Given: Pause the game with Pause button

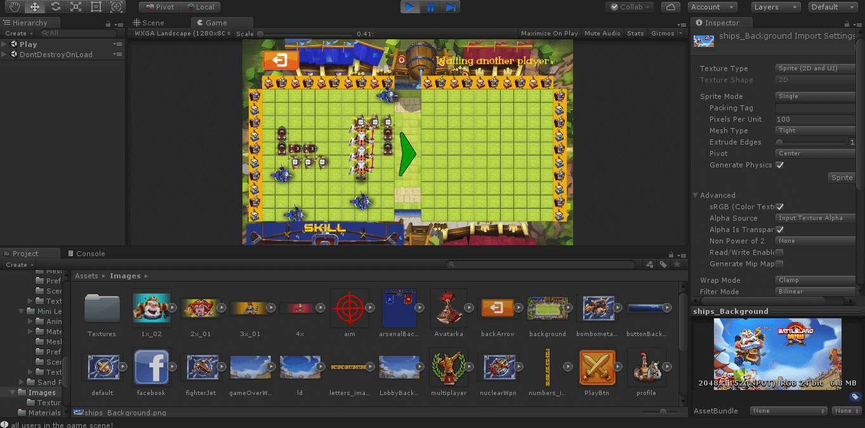Looking at the screenshot, I should point(430,7).
